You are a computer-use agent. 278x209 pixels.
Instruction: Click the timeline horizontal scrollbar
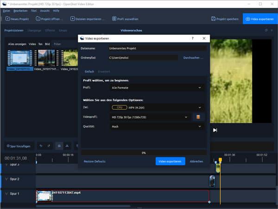[83, 206]
